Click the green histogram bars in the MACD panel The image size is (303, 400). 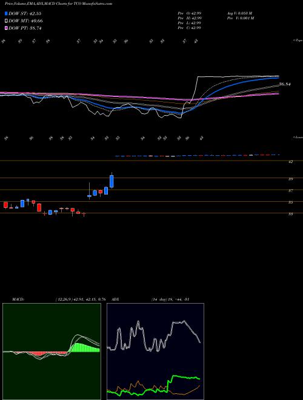click(x=85, y=348)
